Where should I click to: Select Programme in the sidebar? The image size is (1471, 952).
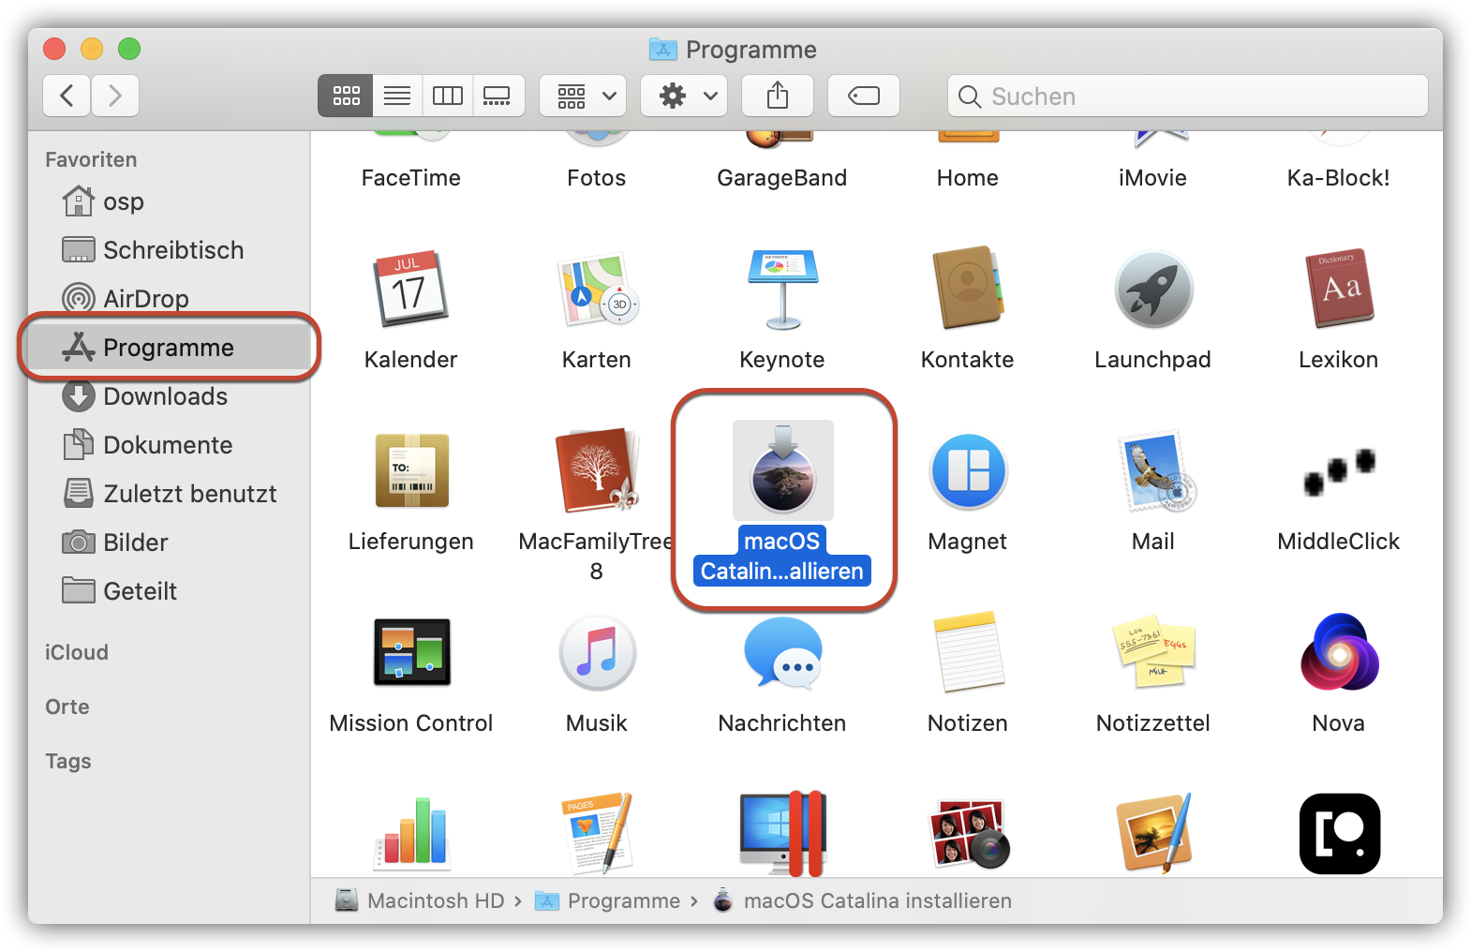click(x=169, y=348)
